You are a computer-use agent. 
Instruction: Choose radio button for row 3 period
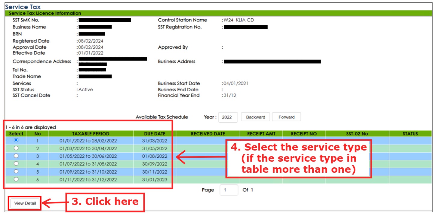click(x=16, y=156)
